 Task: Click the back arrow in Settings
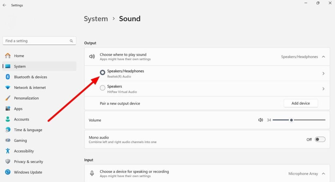point(4,5)
